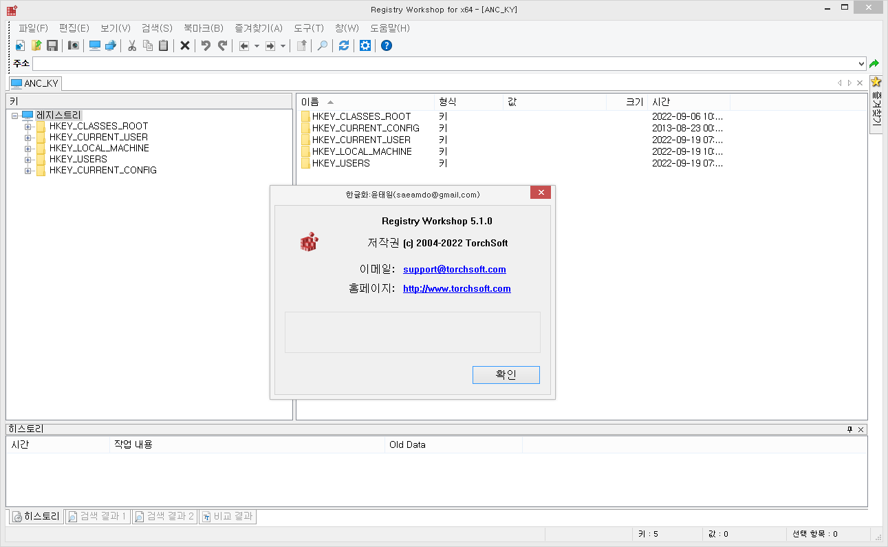This screenshot has height=547, width=888.
Task: Click the redo arrow icon
Action: click(x=222, y=45)
